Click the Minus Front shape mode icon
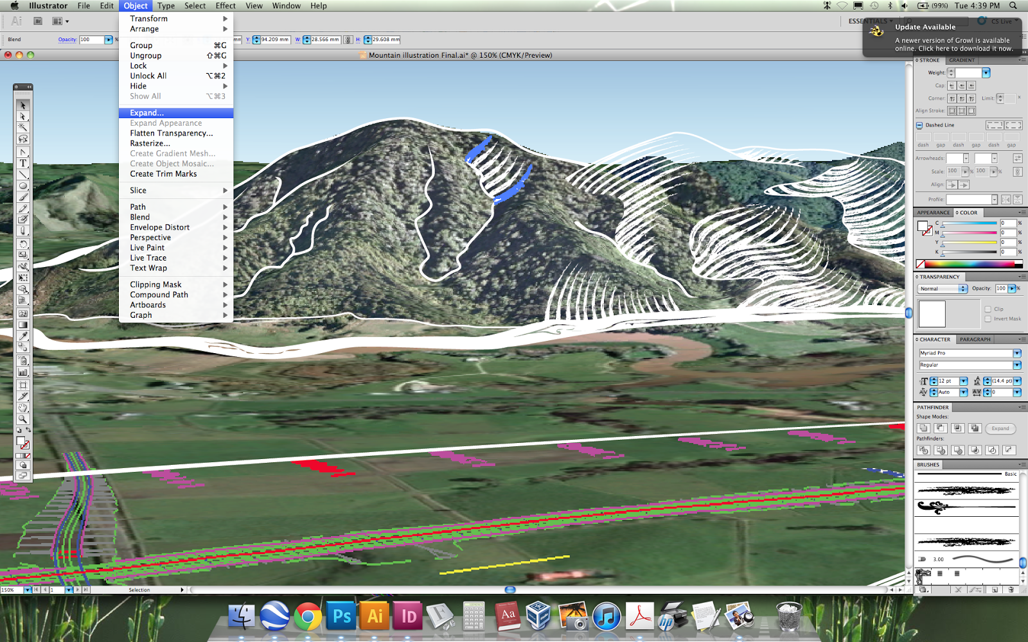1028x642 pixels. click(x=941, y=428)
